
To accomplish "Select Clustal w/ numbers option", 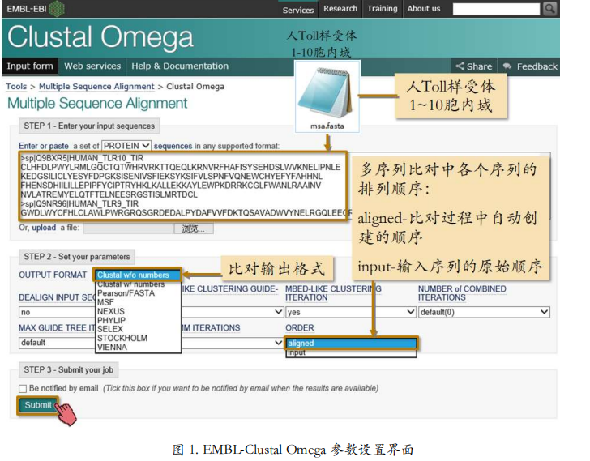I will (x=130, y=284).
